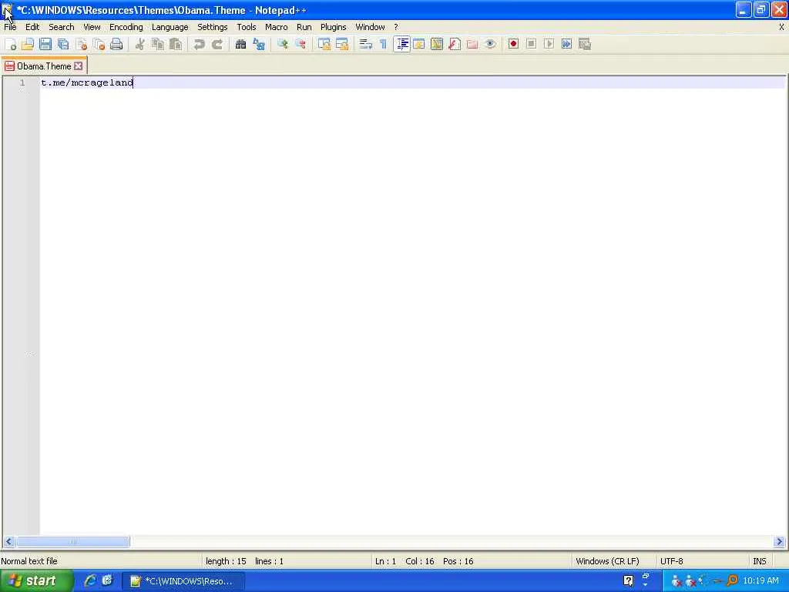Click the taskbar help question mark icon

tap(628, 581)
